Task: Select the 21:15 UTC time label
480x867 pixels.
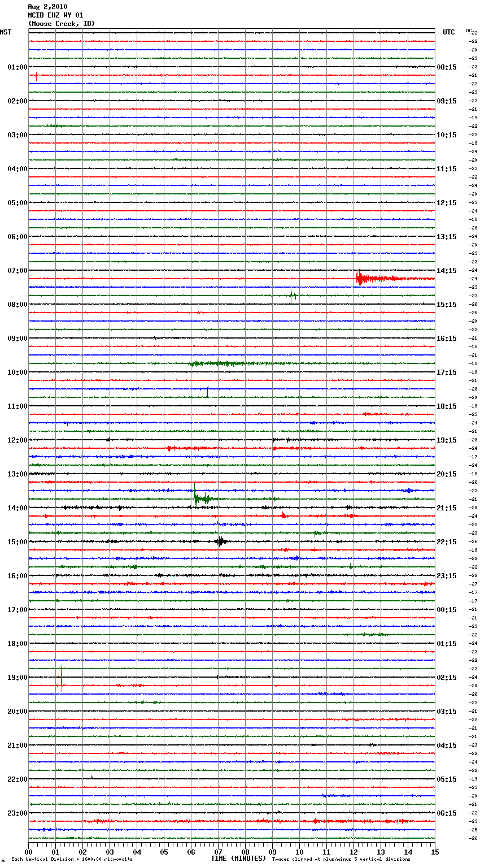Action: [447, 508]
